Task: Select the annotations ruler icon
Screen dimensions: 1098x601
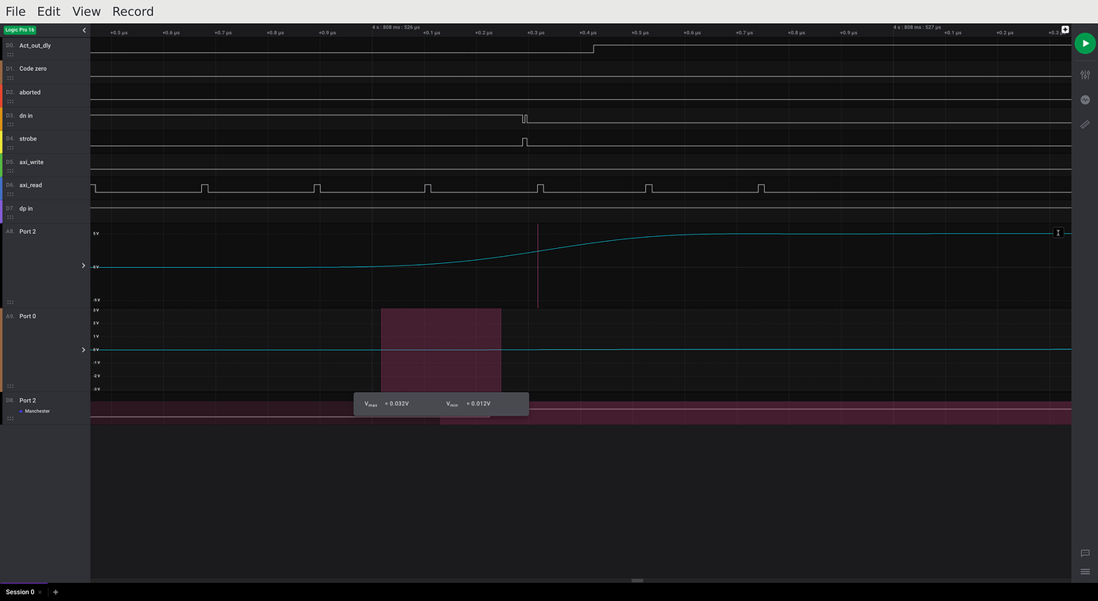Action: [x=1085, y=124]
